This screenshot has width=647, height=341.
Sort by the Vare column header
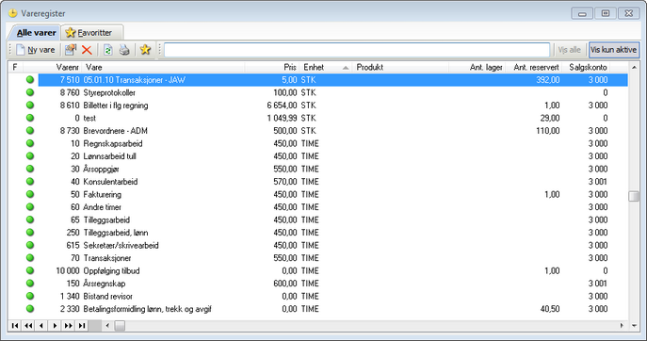point(164,67)
